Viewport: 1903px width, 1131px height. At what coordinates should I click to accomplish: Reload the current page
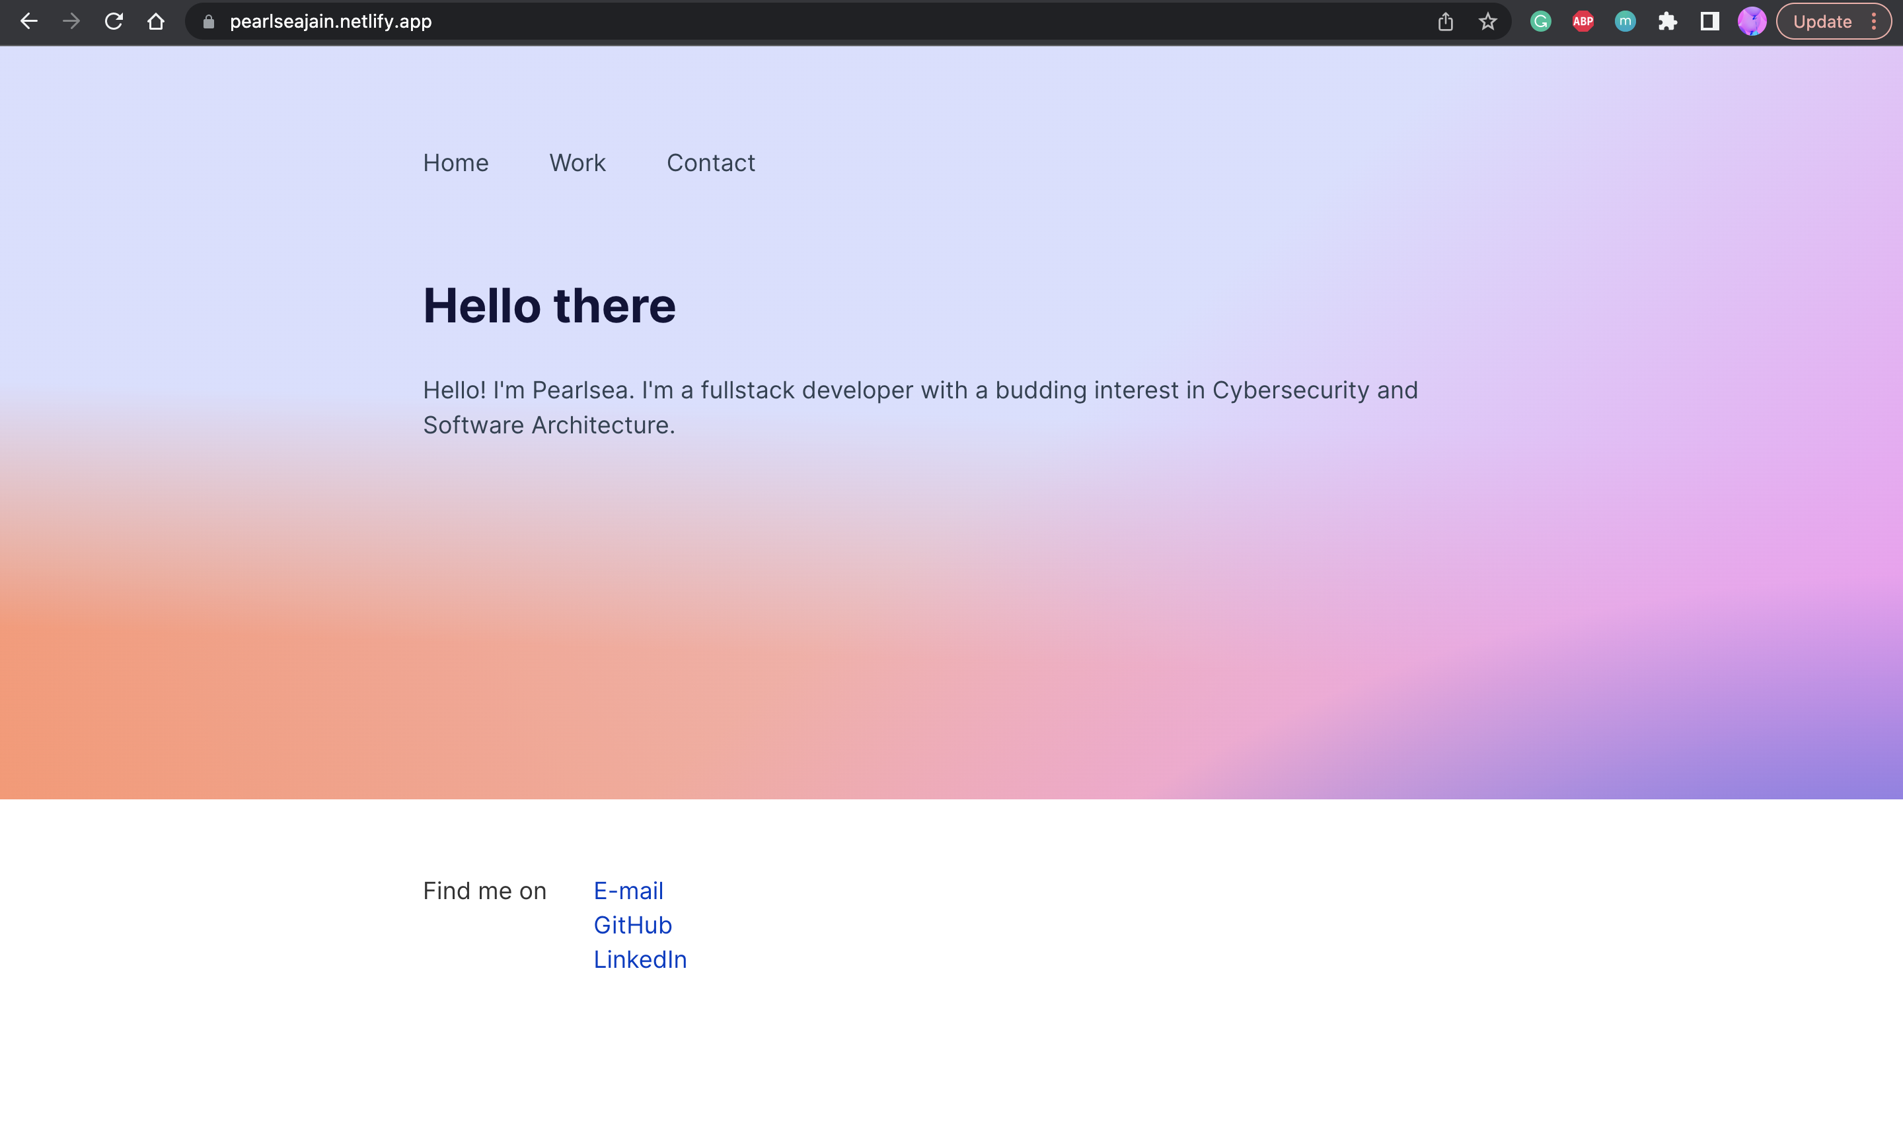pyautogui.click(x=114, y=21)
